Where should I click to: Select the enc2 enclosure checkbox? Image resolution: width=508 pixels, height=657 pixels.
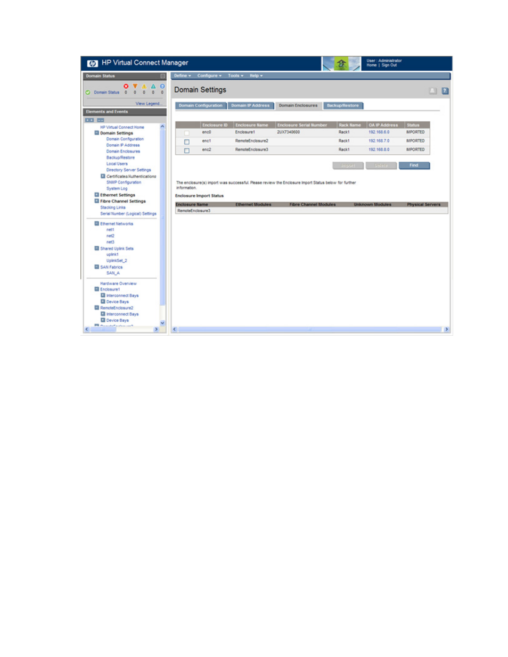pyautogui.click(x=187, y=151)
